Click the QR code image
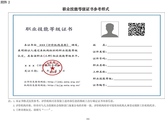Image resolution: width=165 pixels, height=120 pixels. pyautogui.click(x=136, y=29)
